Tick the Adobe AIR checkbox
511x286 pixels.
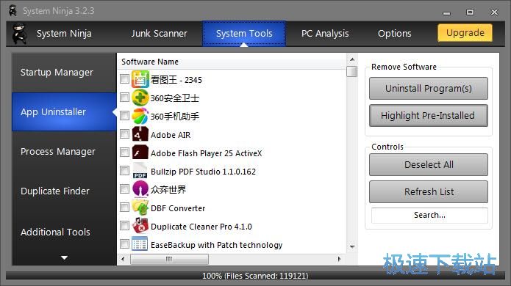tap(124, 134)
